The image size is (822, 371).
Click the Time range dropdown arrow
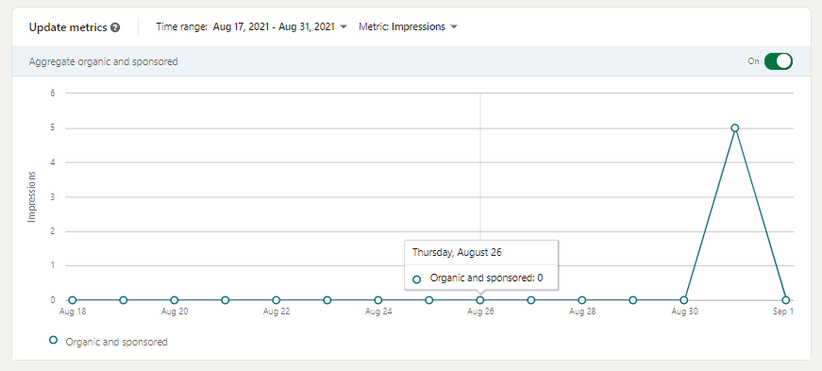tap(344, 27)
